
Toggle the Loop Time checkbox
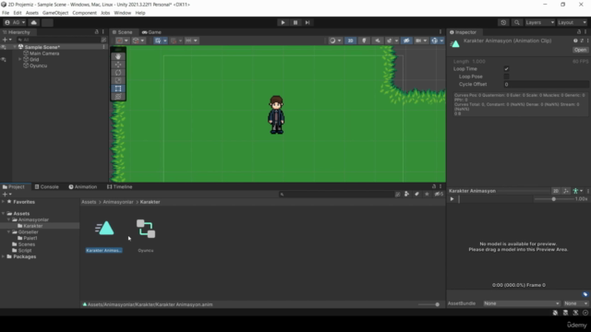coord(506,69)
